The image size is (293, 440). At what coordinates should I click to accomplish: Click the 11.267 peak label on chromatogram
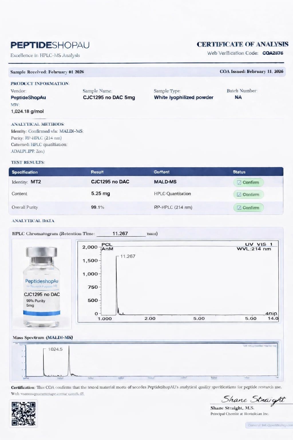pos(128,256)
